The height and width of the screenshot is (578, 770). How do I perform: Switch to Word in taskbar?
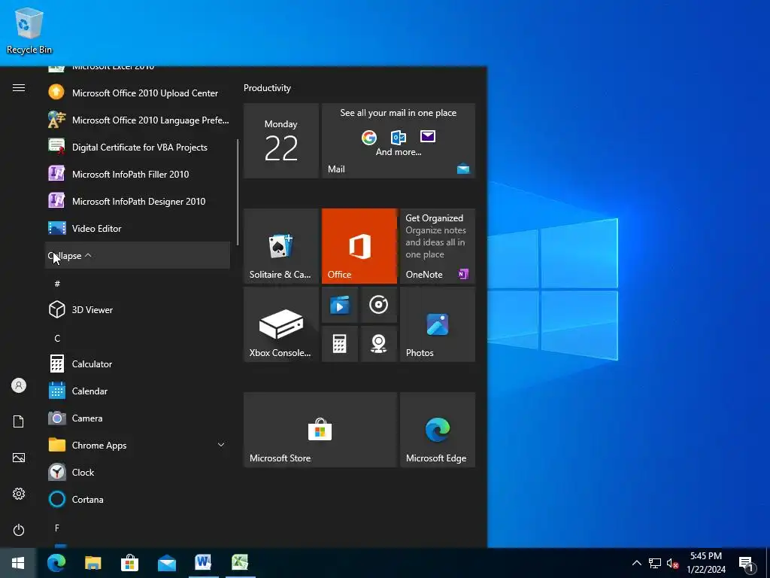coord(203,563)
